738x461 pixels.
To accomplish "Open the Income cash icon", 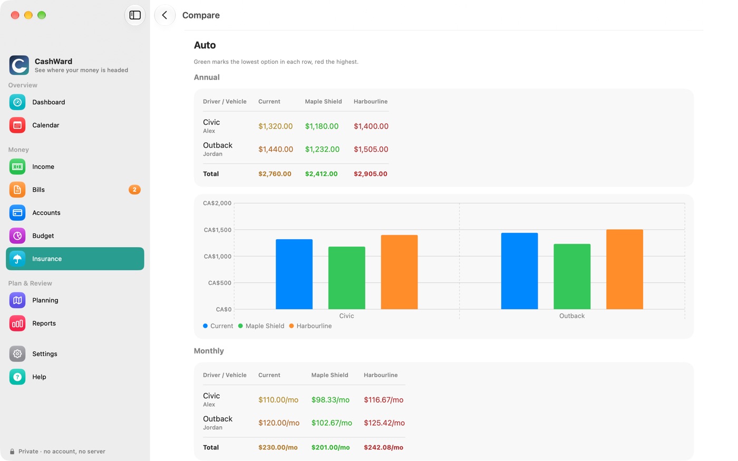I will 17,166.
